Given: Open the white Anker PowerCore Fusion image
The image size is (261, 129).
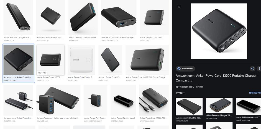Looking at the screenshot, I should [81, 60].
